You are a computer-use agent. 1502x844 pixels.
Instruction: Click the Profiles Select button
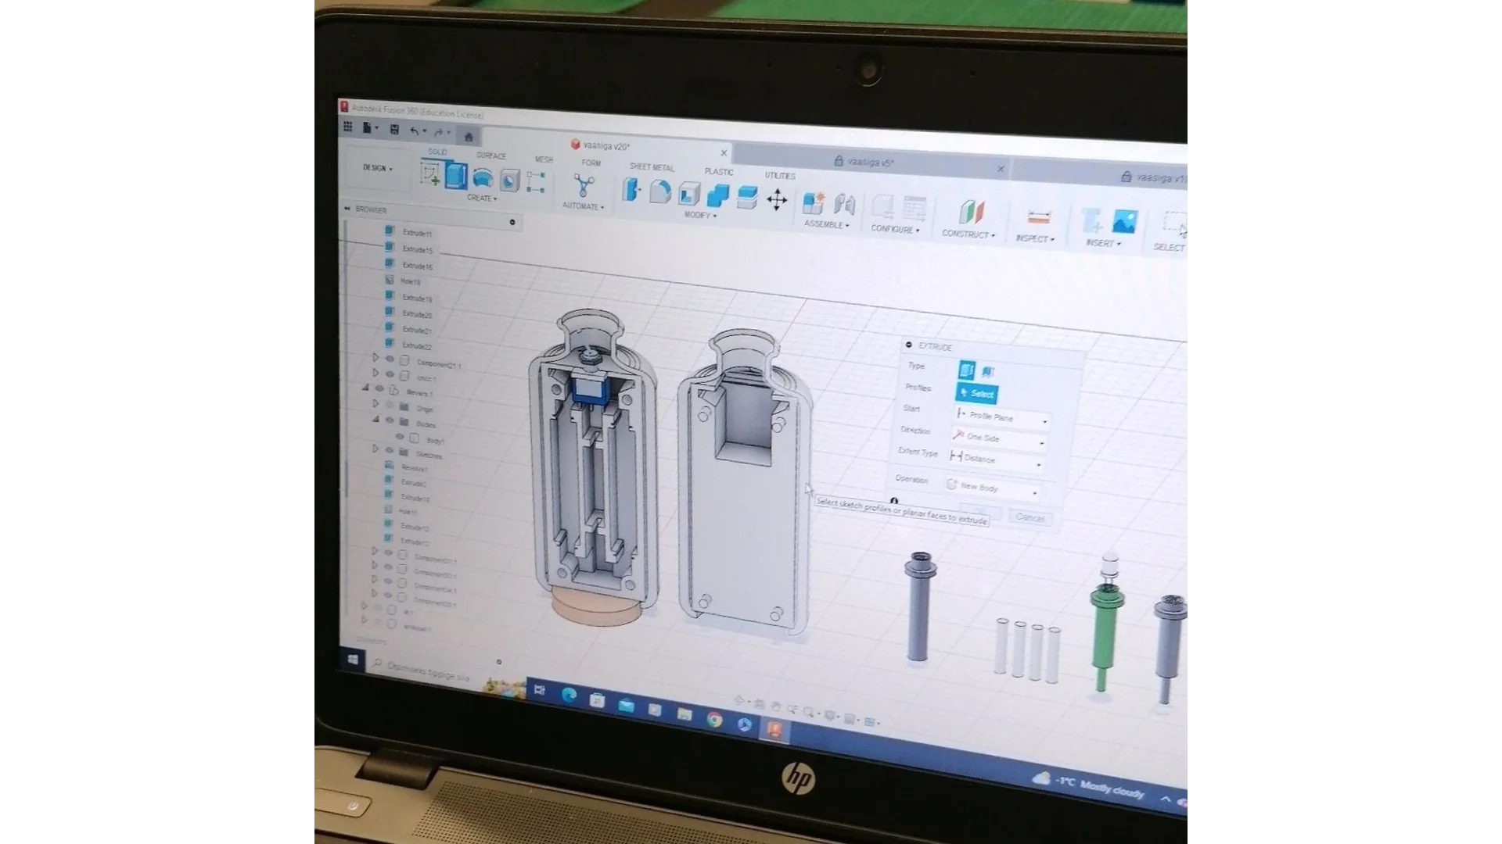pyautogui.click(x=976, y=394)
